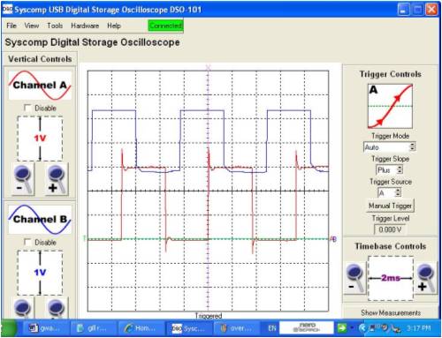Check the Channel A Disable checkbox

click(27, 108)
